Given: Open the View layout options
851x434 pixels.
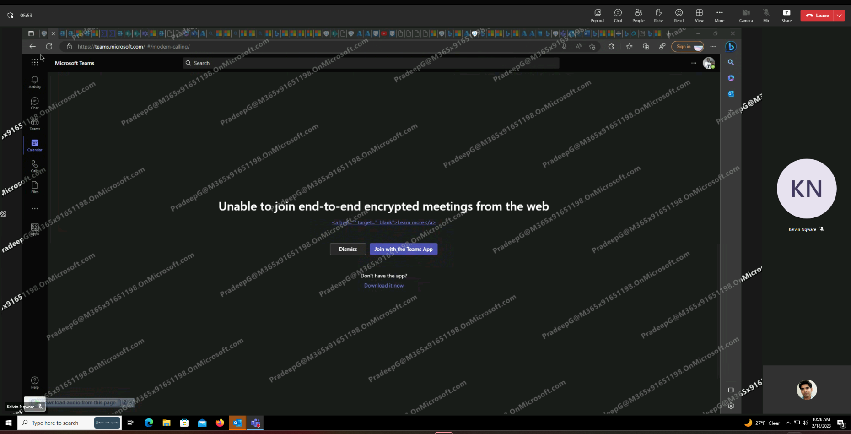Looking at the screenshot, I should point(699,15).
